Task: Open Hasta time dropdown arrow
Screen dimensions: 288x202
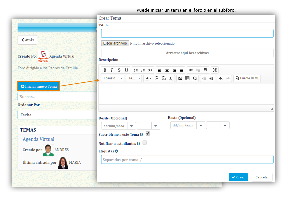Action: (x=225, y=126)
